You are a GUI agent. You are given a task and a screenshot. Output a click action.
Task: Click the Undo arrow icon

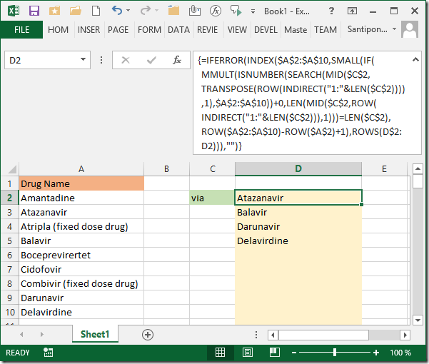point(117,11)
